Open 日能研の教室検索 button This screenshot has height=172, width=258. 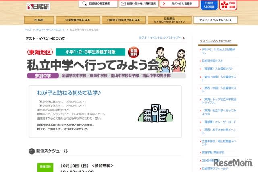coord(98,4)
